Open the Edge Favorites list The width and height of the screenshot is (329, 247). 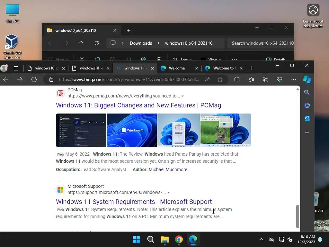click(x=251, y=79)
